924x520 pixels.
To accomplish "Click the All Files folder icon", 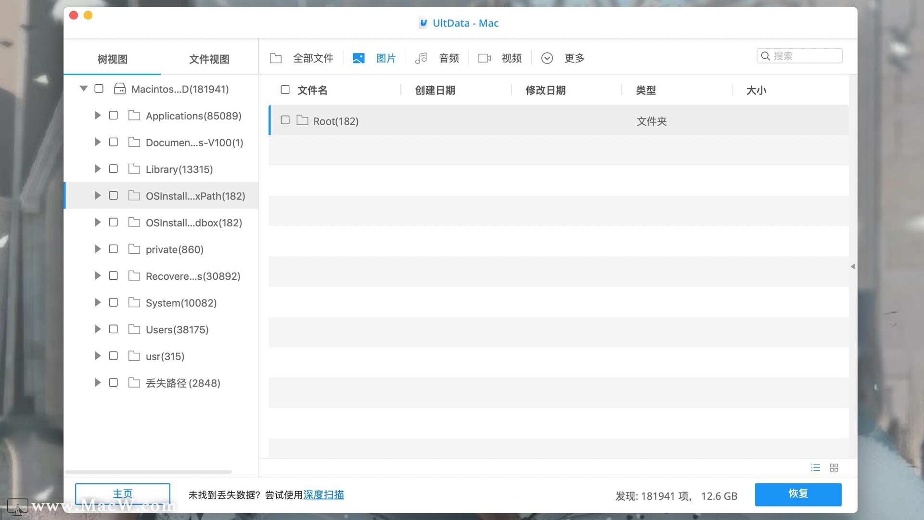I will pos(276,58).
